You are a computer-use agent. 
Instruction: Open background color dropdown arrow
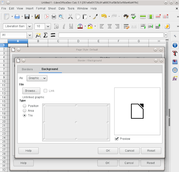pyautogui.click(x=95, y=26)
